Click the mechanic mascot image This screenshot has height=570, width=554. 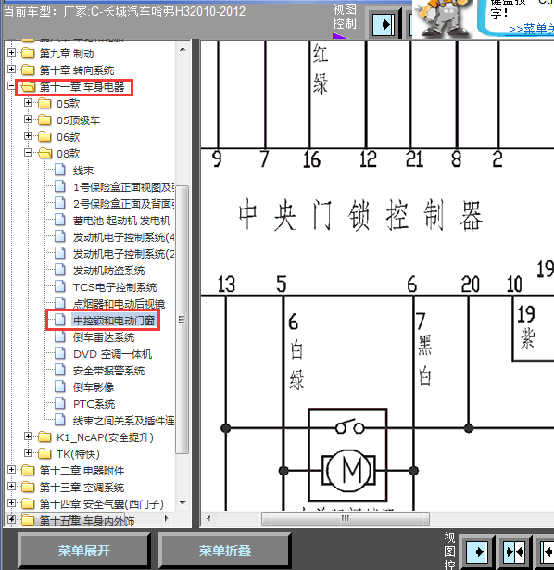click(442, 19)
